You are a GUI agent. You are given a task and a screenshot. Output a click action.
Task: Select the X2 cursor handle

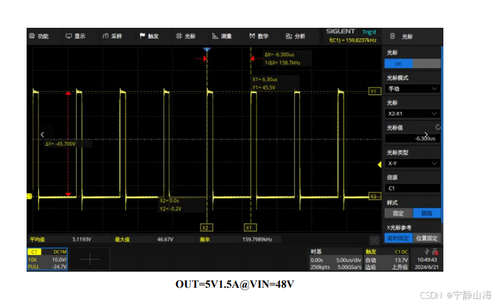[207, 227]
